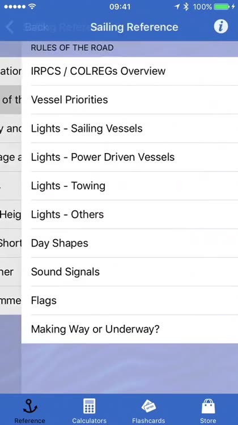Tap the battery status icon
The height and width of the screenshot is (425, 238).
click(x=222, y=7)
